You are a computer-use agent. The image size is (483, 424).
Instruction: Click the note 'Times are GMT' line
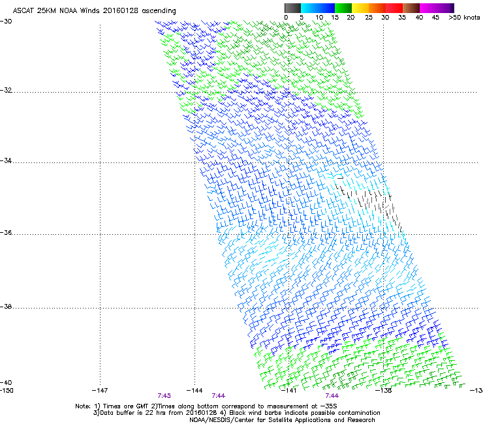(206, 406)
